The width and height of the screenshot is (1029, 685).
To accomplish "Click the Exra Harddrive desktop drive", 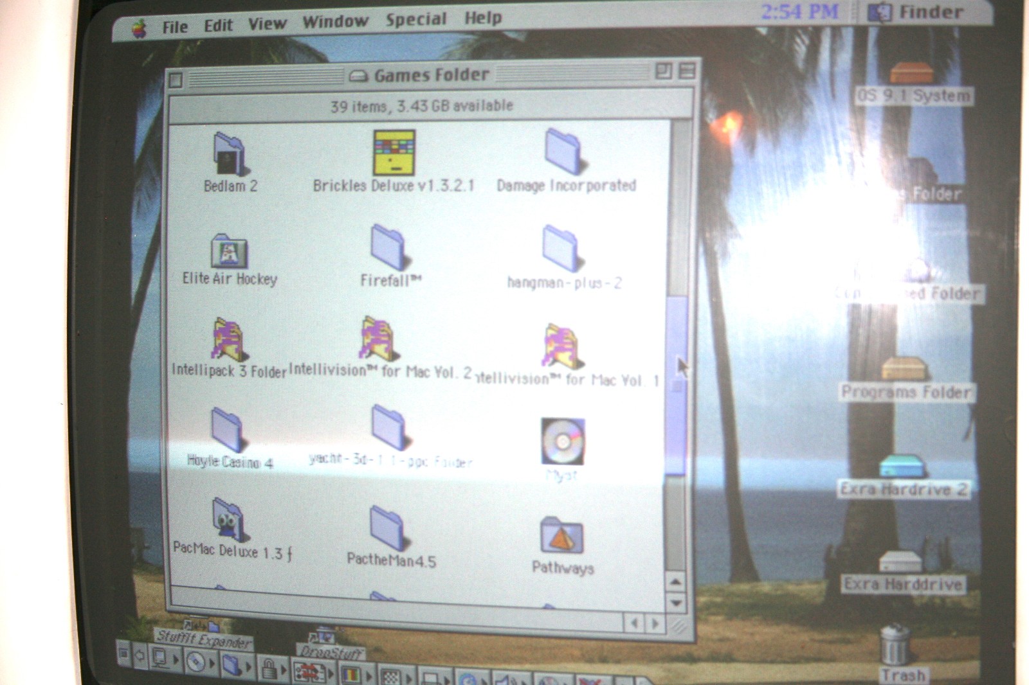I will click(x=900, y=562).
